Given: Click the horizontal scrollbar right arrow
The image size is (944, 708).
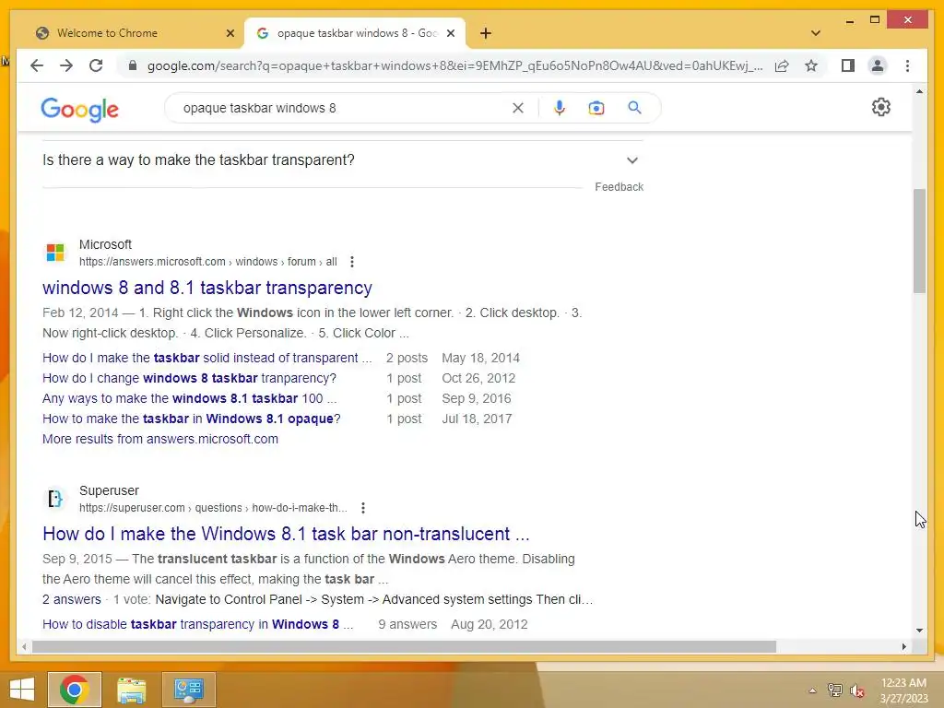Looking at the screenshot, I should coord(903,646).
